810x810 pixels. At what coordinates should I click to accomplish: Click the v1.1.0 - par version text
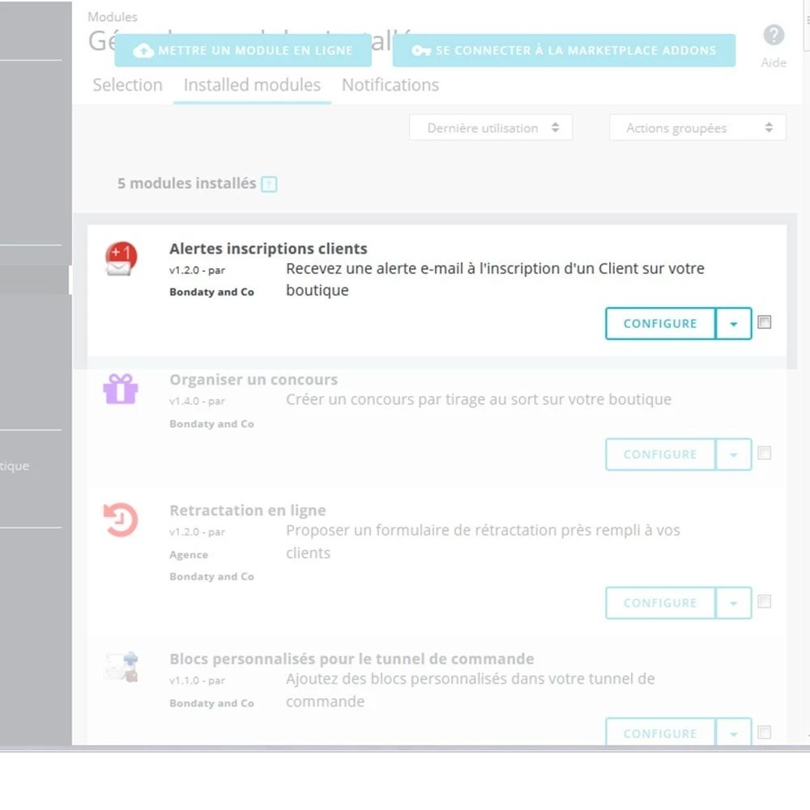[x=198, y=680]
